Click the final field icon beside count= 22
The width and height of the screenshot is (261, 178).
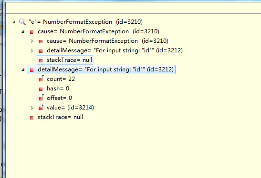pyautogui.click(x=42, y=79)
